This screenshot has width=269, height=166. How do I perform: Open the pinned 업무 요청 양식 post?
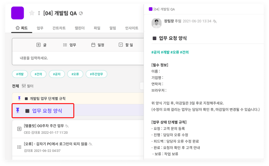click(47, 111)
